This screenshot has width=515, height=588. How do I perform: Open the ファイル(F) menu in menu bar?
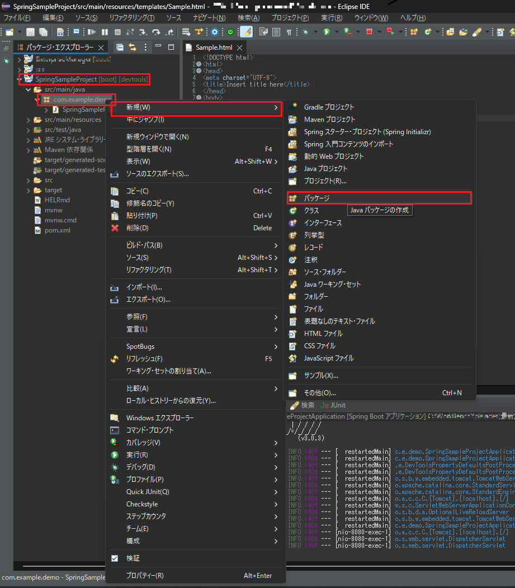point(17,18)
